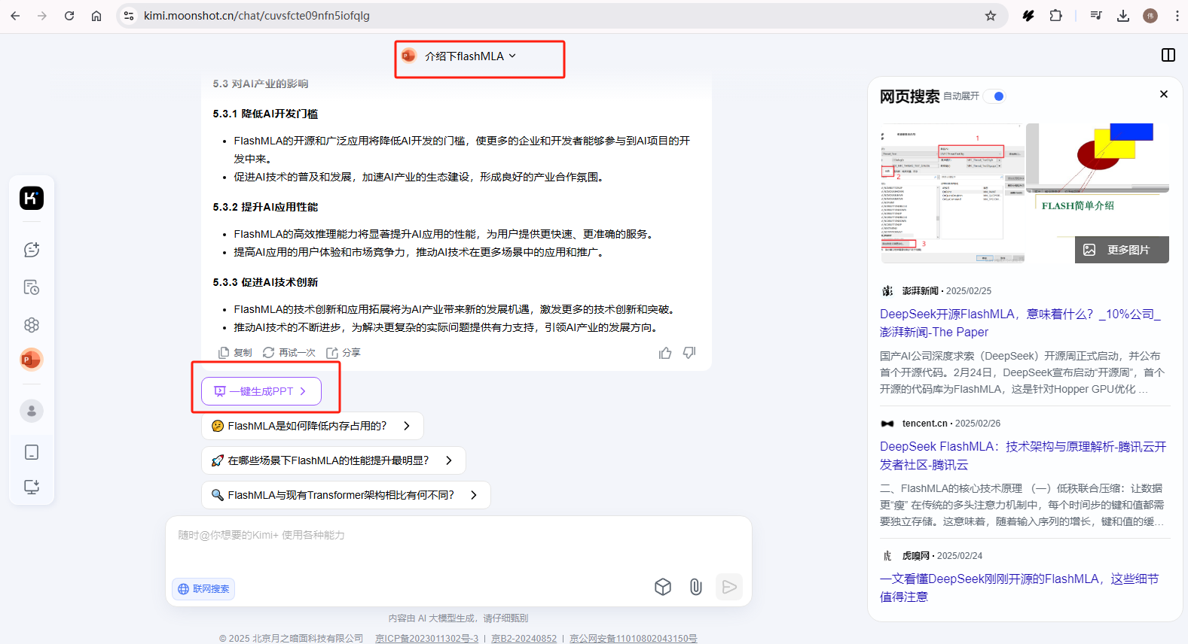The width and height of the screenshot is (1188, 644).
Task: Open the PPT assistant sidebar icon
Action: pos(32,360)
